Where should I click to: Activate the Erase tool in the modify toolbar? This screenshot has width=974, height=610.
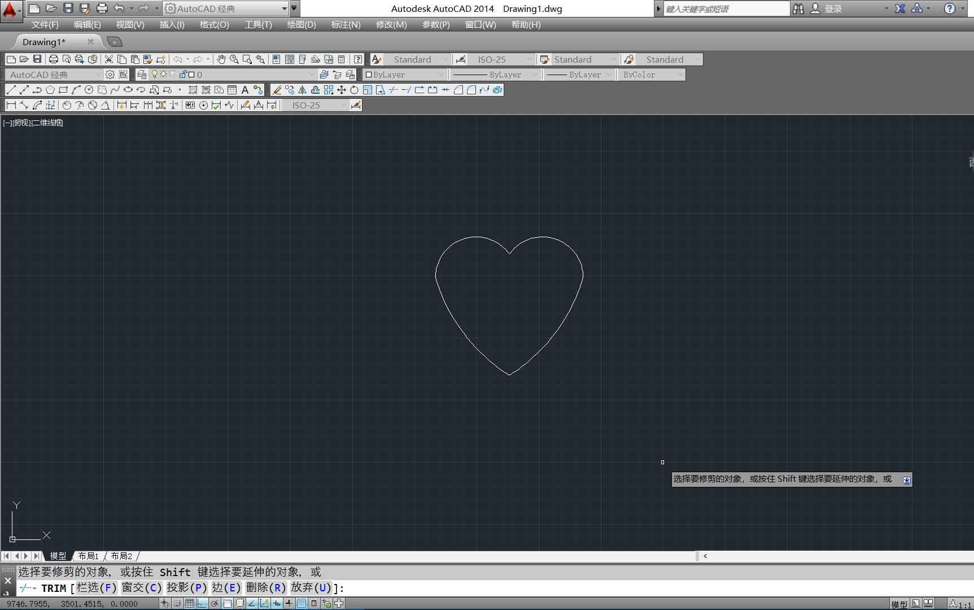click(277, 90)
